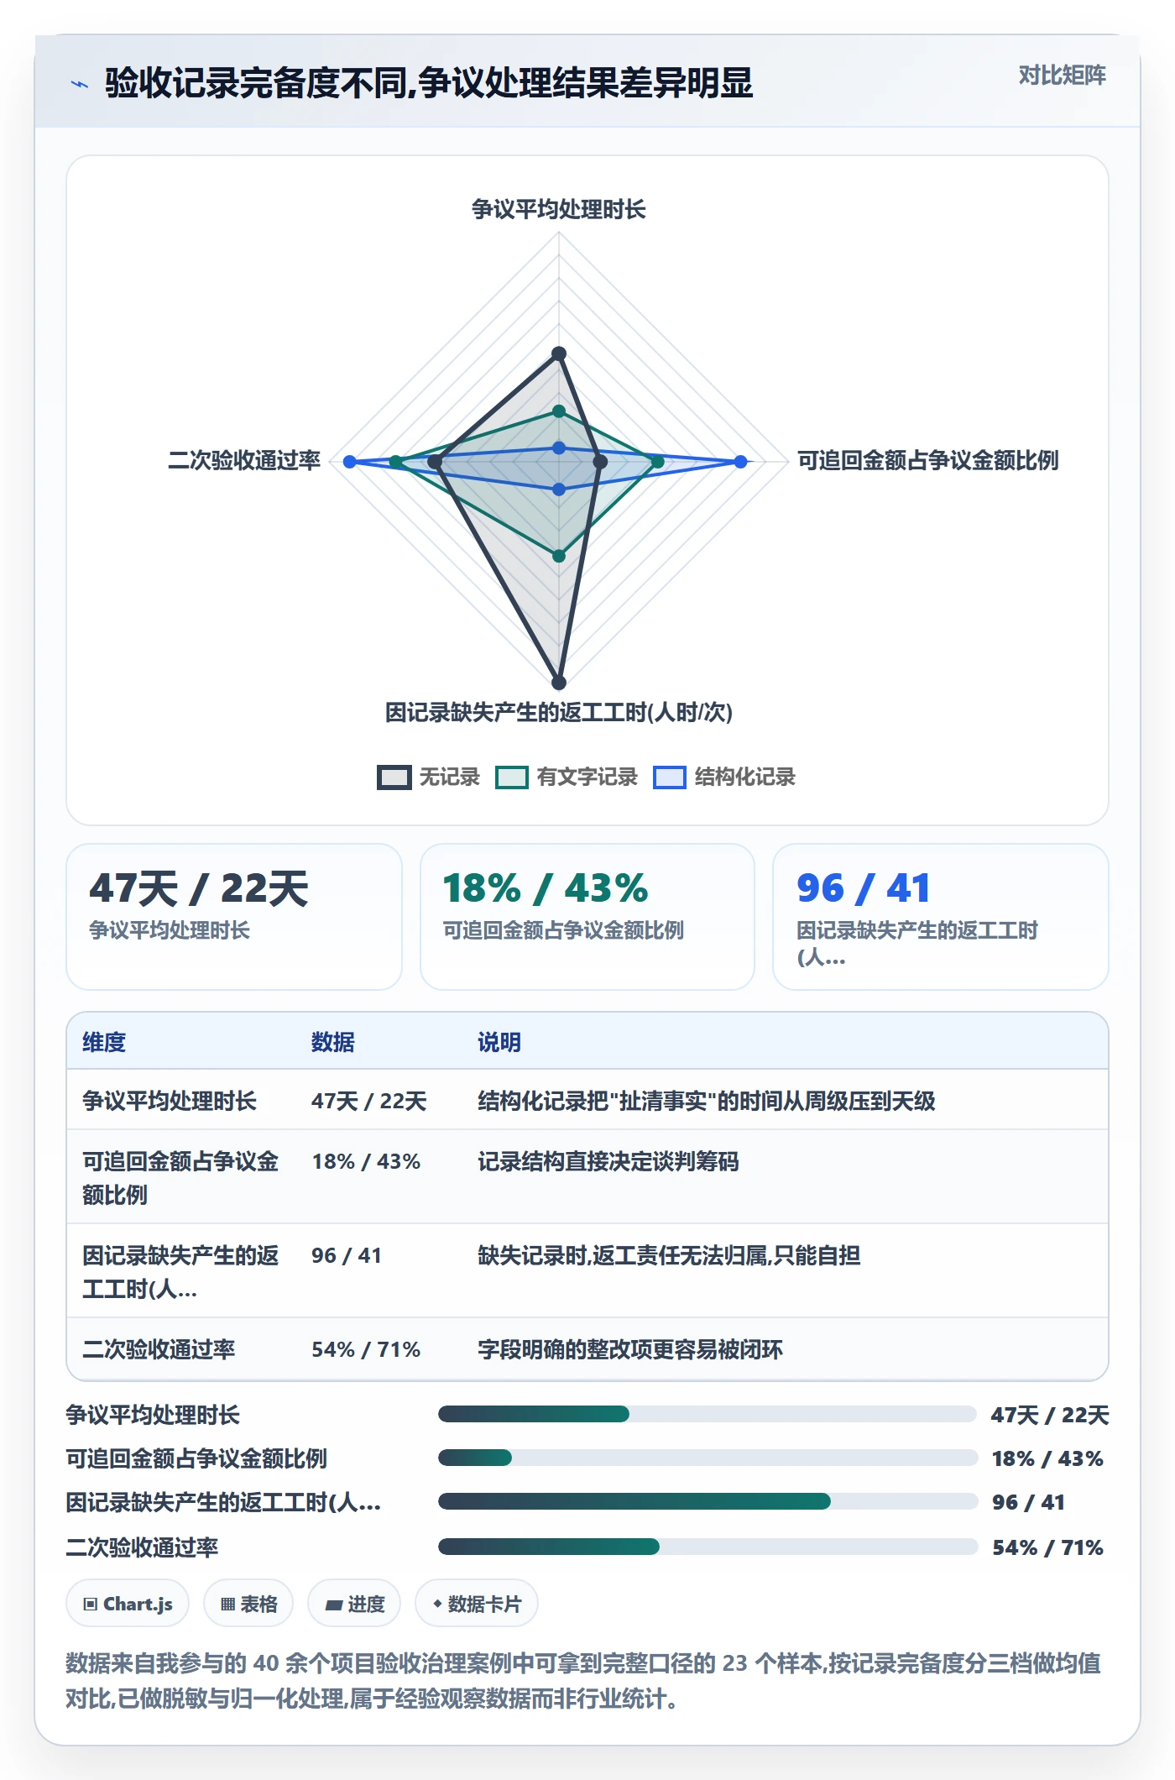Click the 96 / 41 data card
The width and height of the screenshot is (1175, 1780).
click(x=941, y=917)
